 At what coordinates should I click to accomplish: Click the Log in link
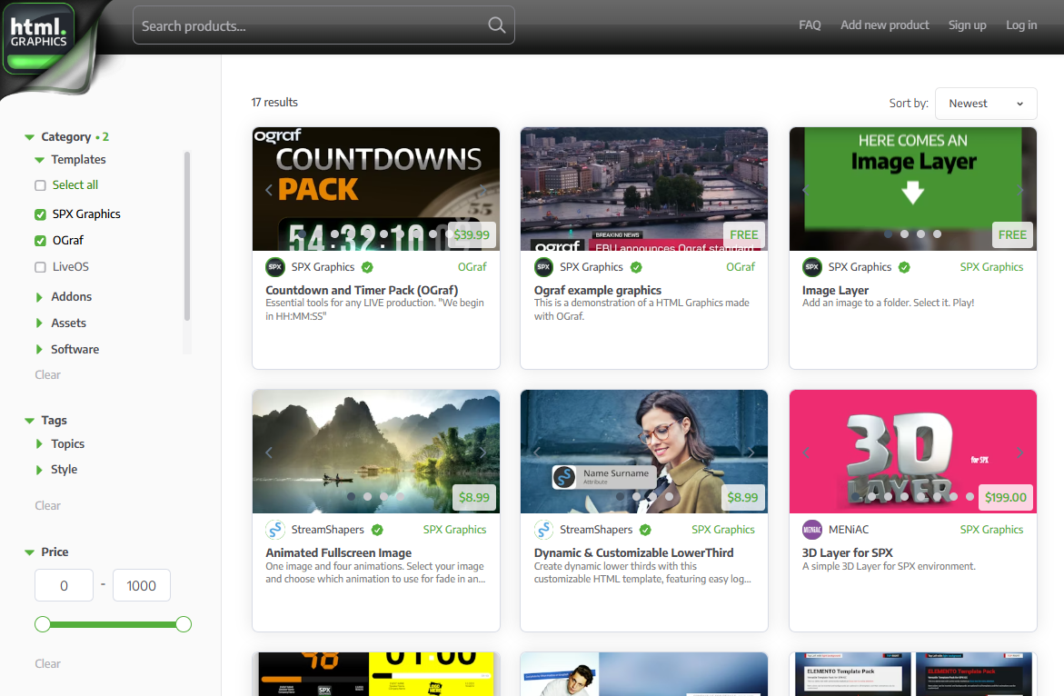(1021, 25)
